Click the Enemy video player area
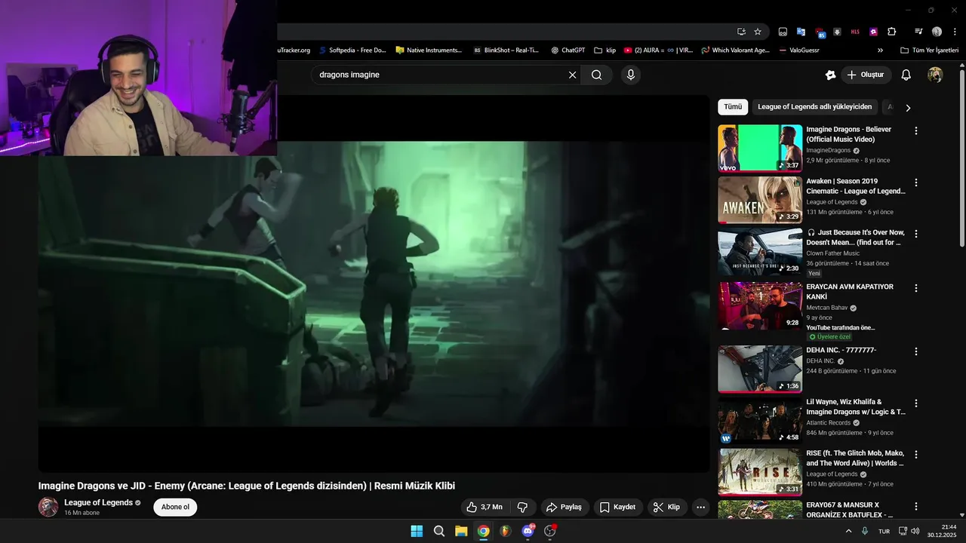 click(374, 284)
